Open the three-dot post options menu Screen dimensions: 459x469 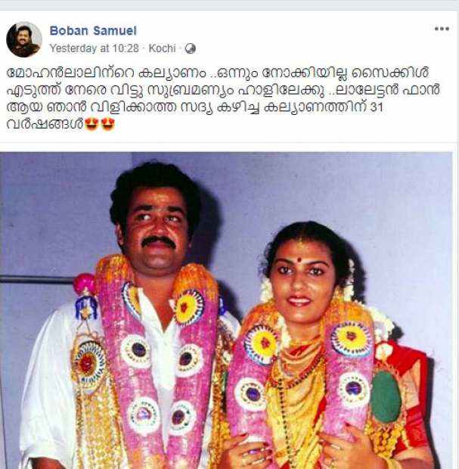tap(442, 29)
